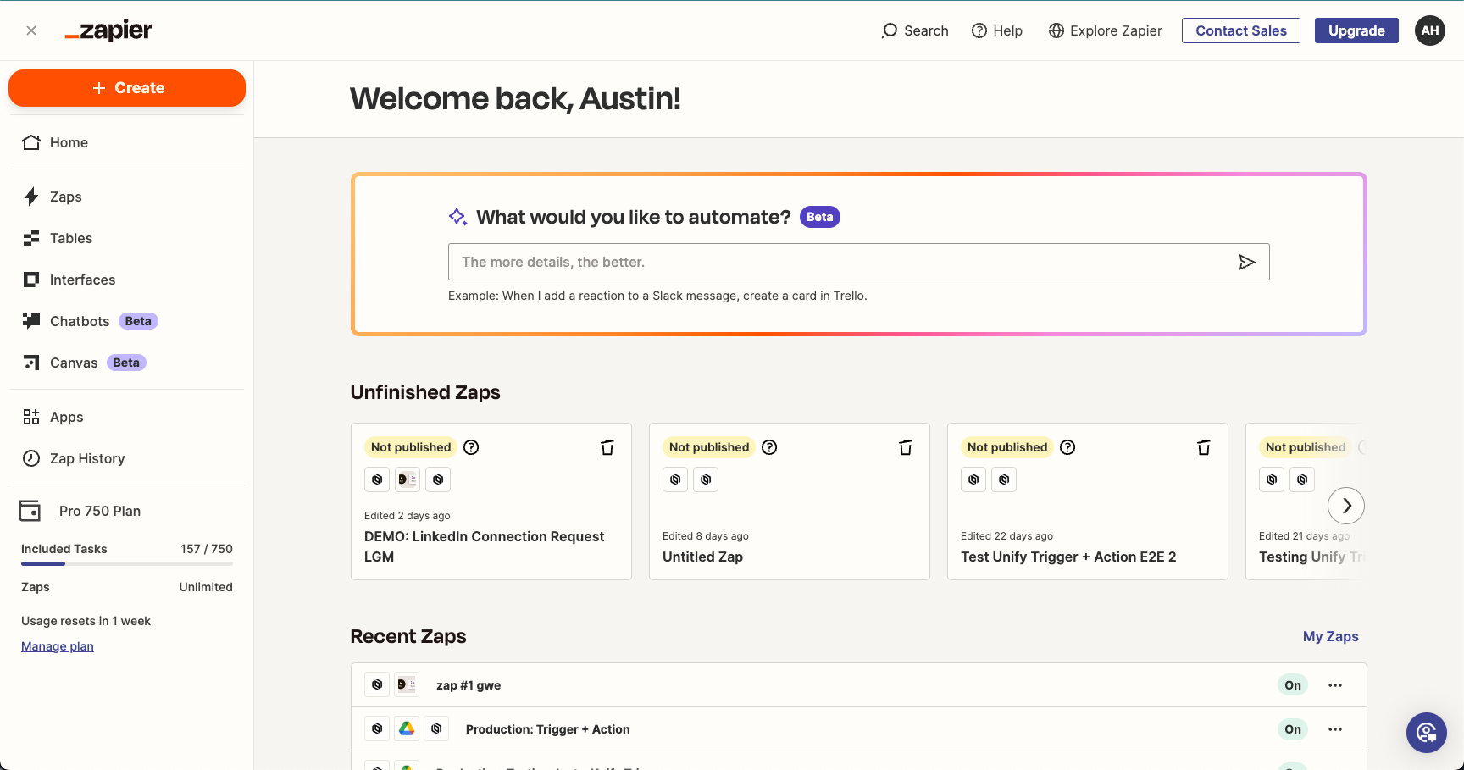Open Canvas Beta in sidebar
Viewport: 1464px width, 770px height.
[x=75, y=363]
